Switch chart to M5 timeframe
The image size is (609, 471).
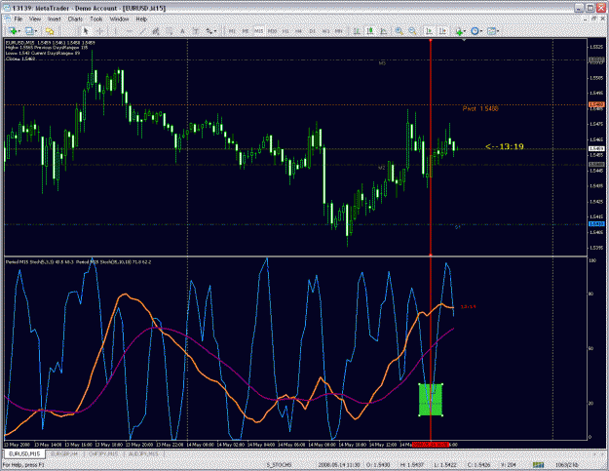pyautogui.click(x=246, y=31)
